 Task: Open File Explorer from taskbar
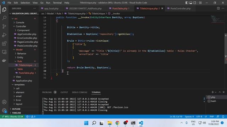110,123
